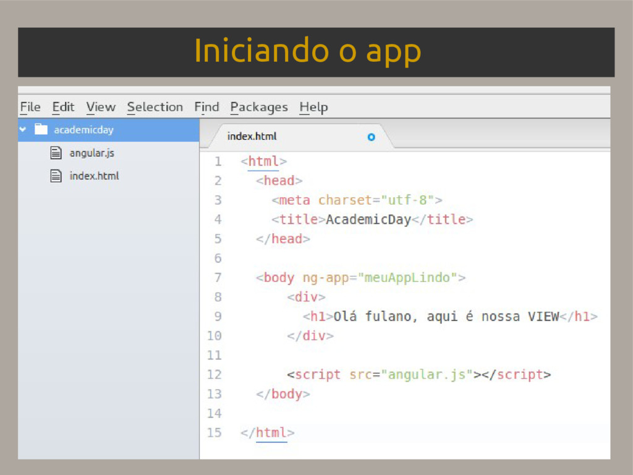
Task: Switch to the index.html editor tab
Action: 252,137
